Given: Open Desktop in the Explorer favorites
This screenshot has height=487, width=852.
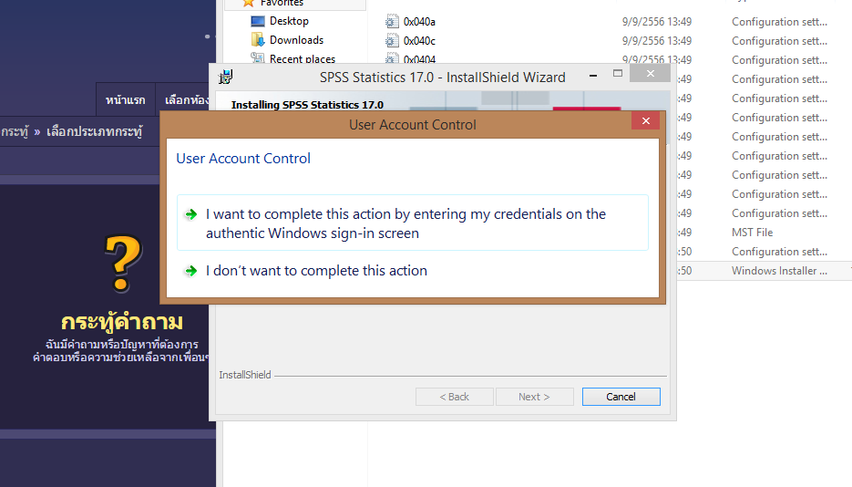Looking at the screenshot, I should [x=289, y=21].
